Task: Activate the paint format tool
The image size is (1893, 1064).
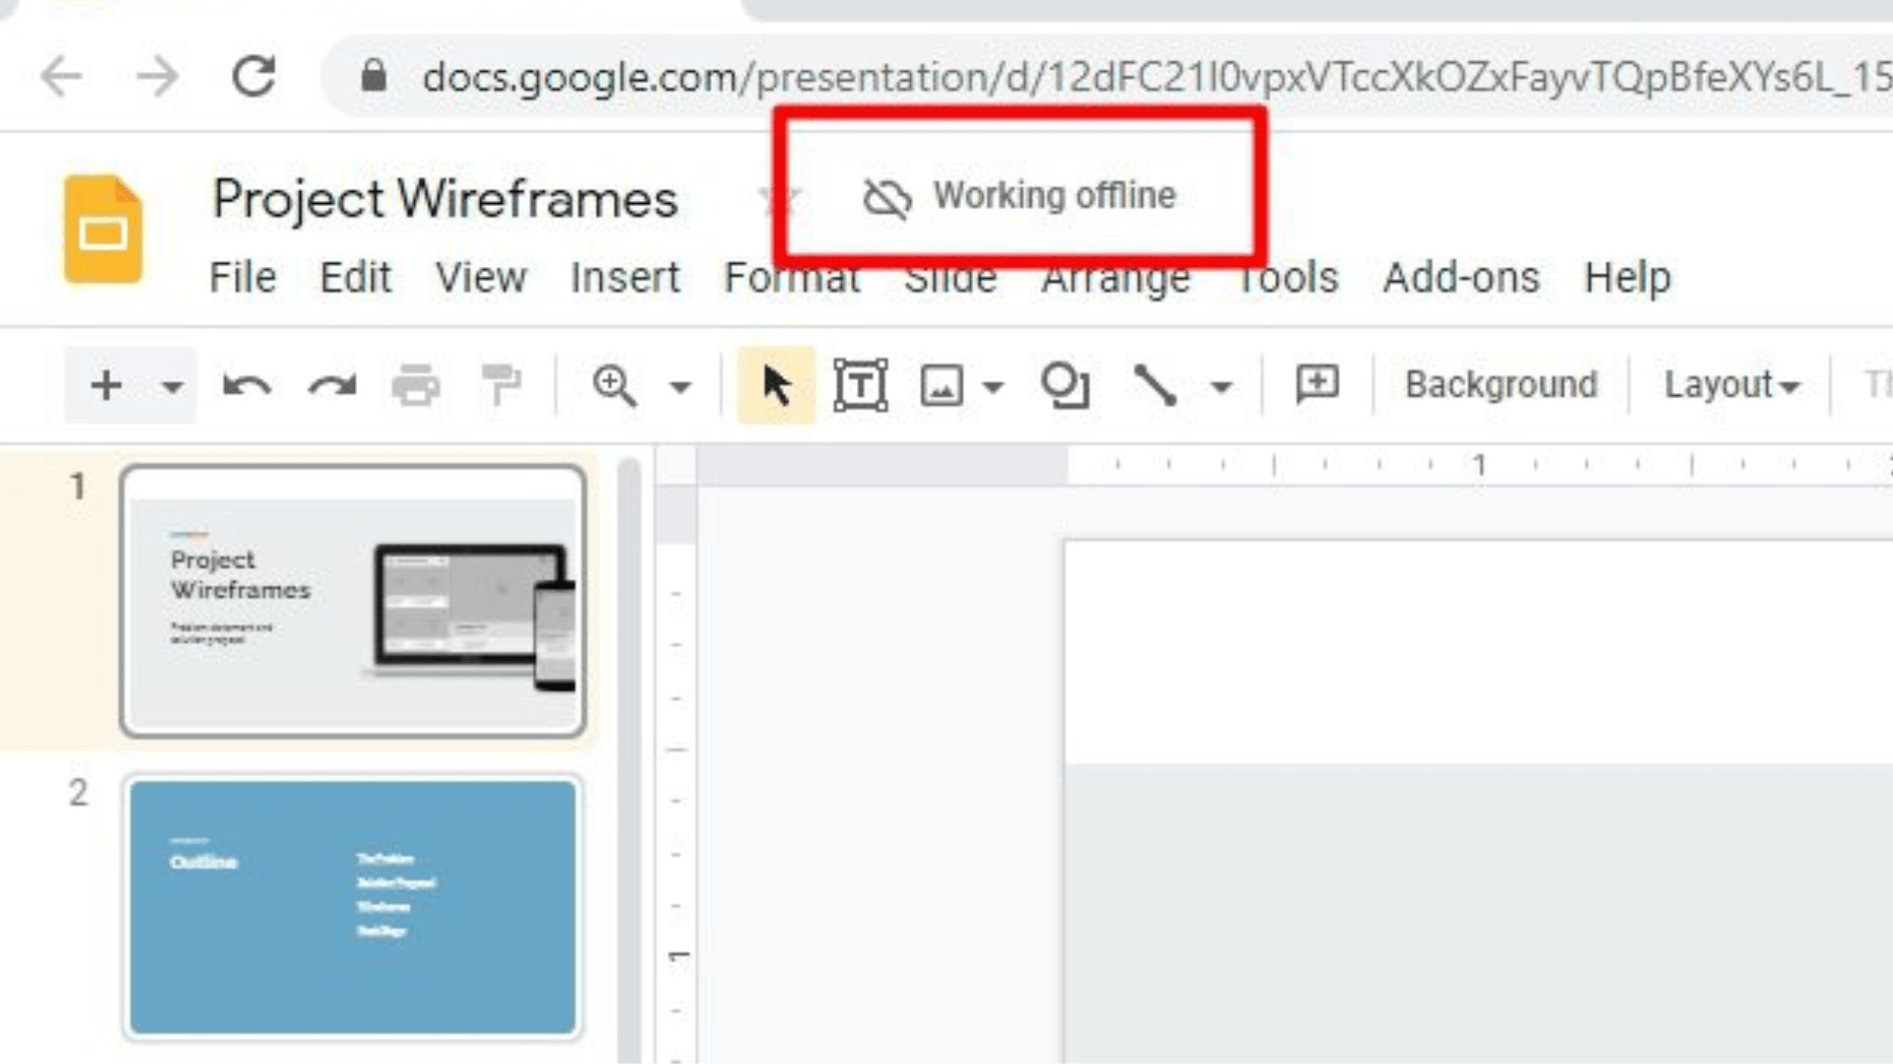Action: tap(501, 385)
